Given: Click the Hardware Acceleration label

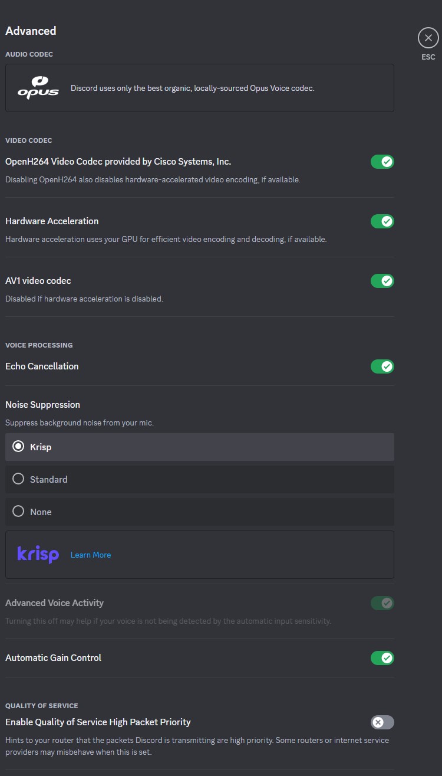Looking at the screenshot, I should (52, 221).
